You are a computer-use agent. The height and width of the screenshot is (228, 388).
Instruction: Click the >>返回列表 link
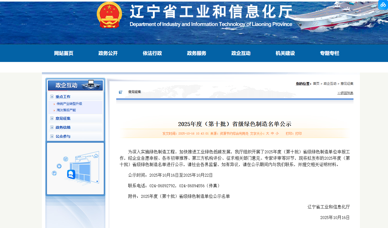345,93
